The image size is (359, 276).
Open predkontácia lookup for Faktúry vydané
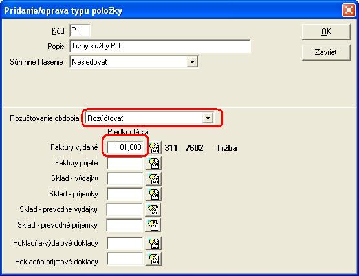pos(155,147)
